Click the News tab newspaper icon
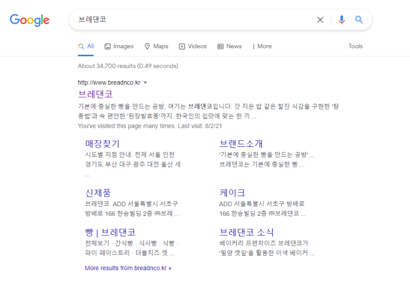The height and width of the screenshot is (282, 410). coord(220,46)
